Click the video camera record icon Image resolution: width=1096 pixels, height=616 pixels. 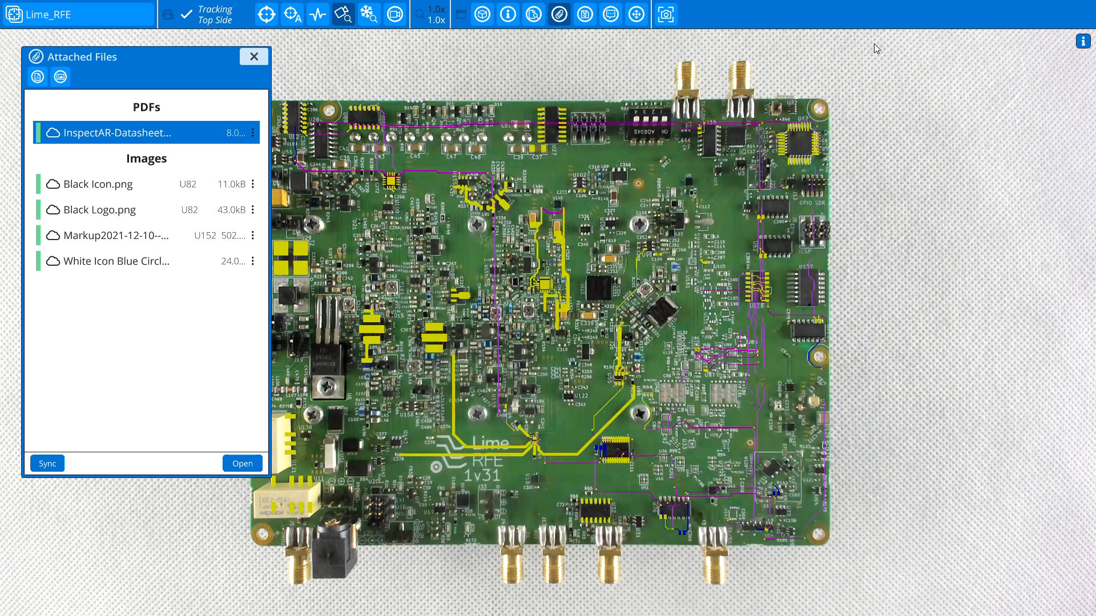(x=395, y=14)
